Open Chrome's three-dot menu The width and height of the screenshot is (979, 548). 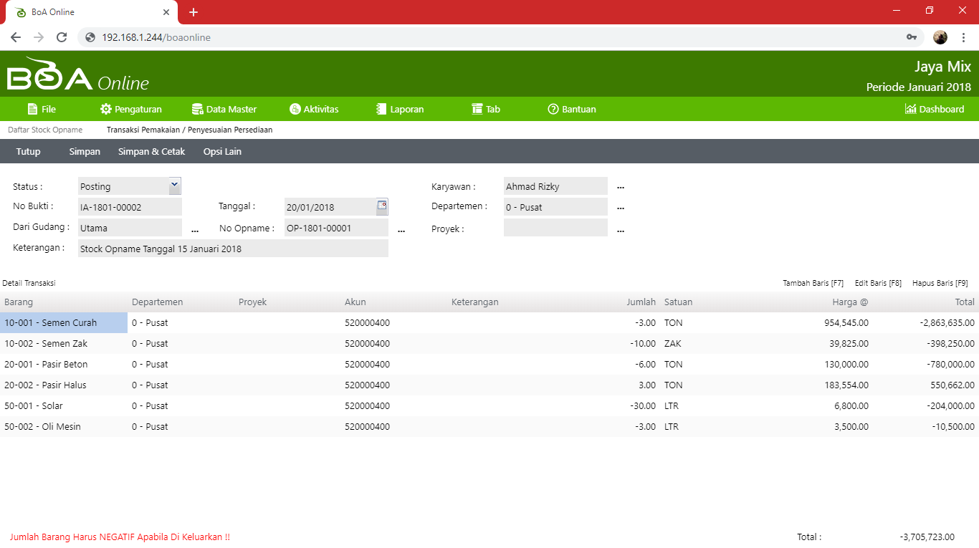click(964, 37)
